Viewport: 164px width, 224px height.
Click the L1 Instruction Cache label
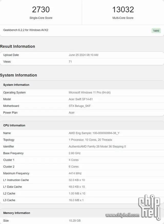click(16, 180)
